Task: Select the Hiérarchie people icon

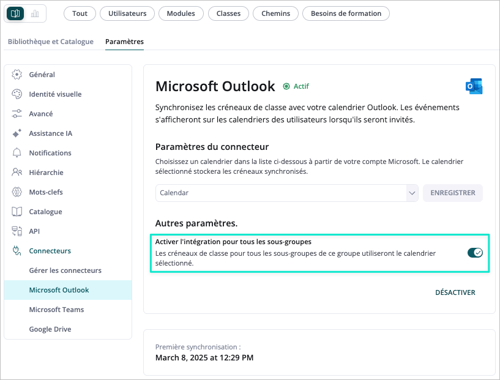Action: (x=17, y=173)
